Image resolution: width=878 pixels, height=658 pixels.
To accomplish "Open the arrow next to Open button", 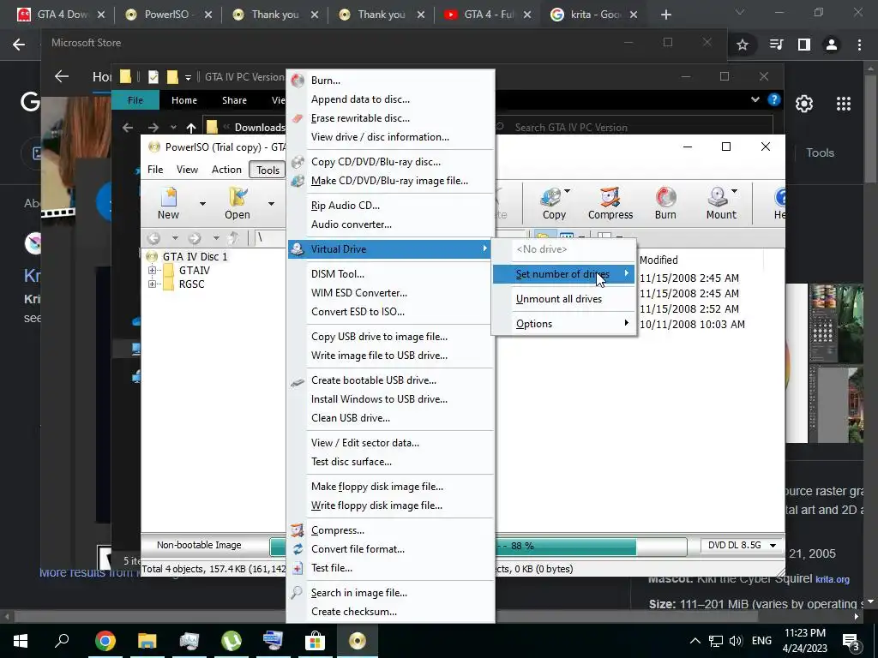I will point(271,204).
